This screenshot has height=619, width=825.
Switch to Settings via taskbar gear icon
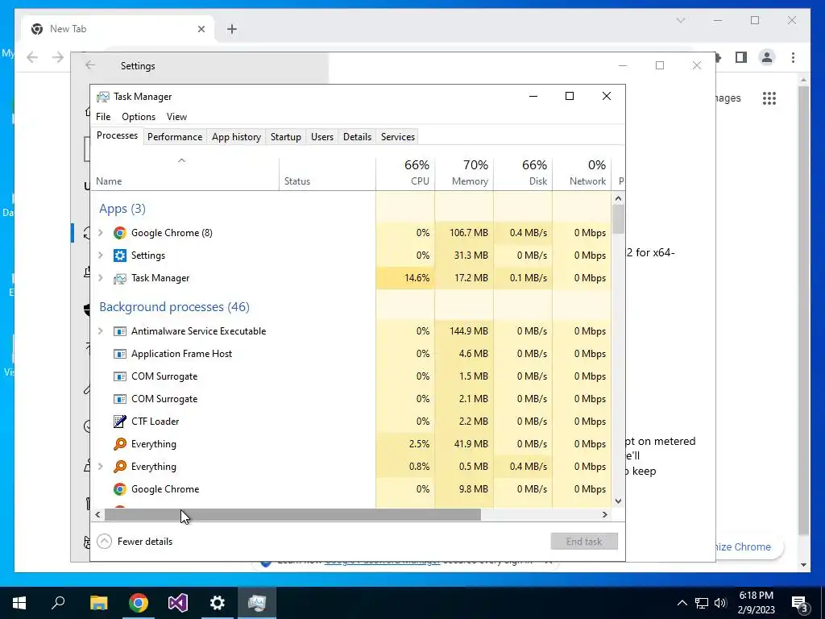(218, 603)
